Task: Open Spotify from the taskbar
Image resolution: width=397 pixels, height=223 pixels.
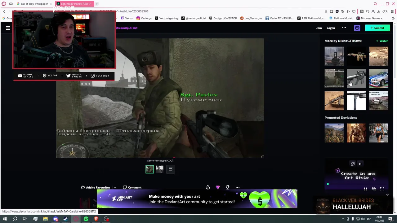Action: tap(86, 219)
